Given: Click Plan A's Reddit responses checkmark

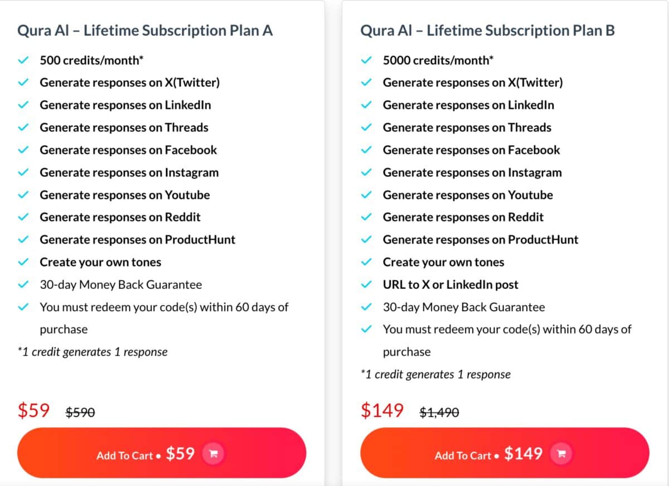Looking at the screenshot, I should coord(23,217).
